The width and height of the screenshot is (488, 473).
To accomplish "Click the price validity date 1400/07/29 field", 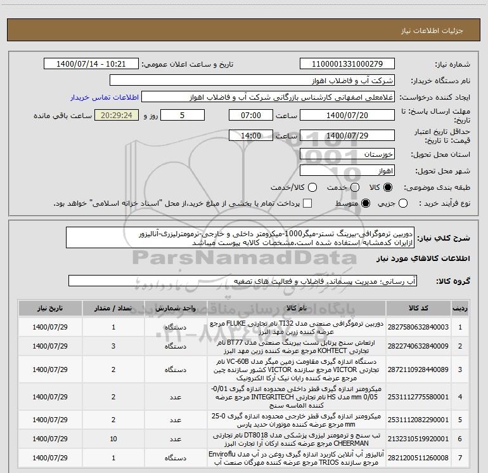I will pyautogui.click(x=347, y=136).
